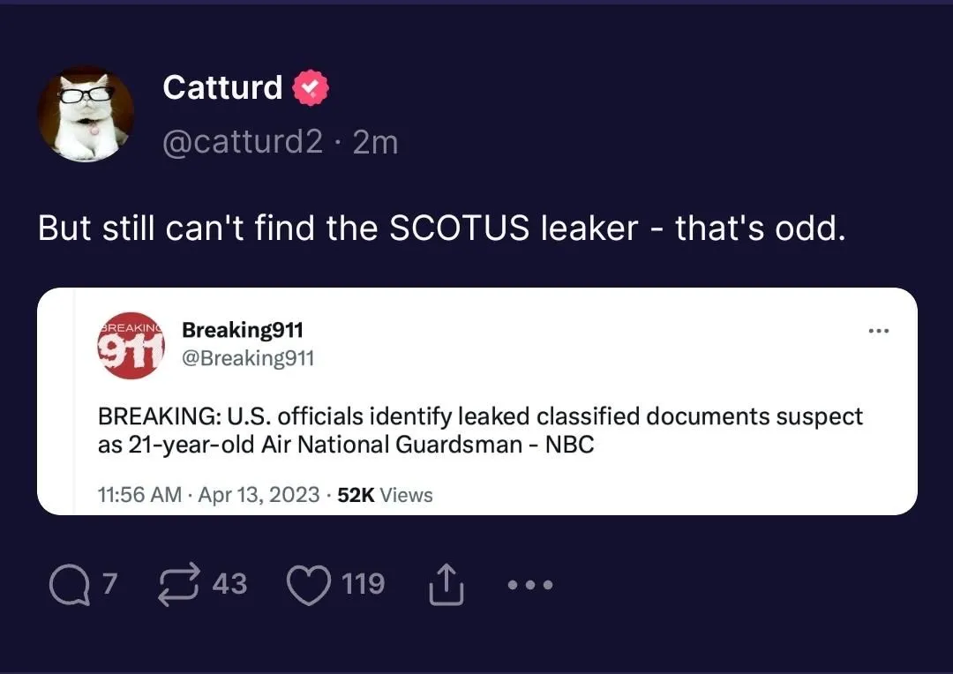The width and height of the screenshot is (953, 674).
Task: Like the post with the heart icon
Action: point(308,586)
